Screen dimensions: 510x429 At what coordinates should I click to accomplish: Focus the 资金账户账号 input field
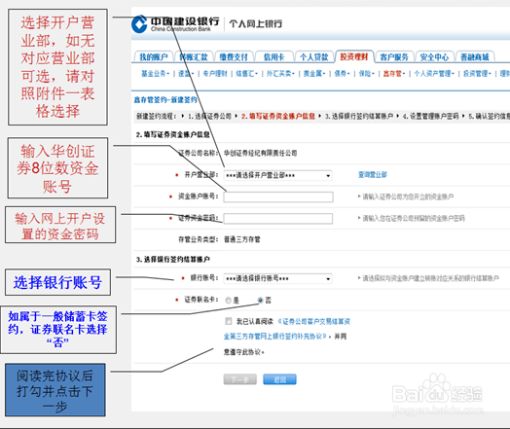pyautogui.click(x=278, y=197)
